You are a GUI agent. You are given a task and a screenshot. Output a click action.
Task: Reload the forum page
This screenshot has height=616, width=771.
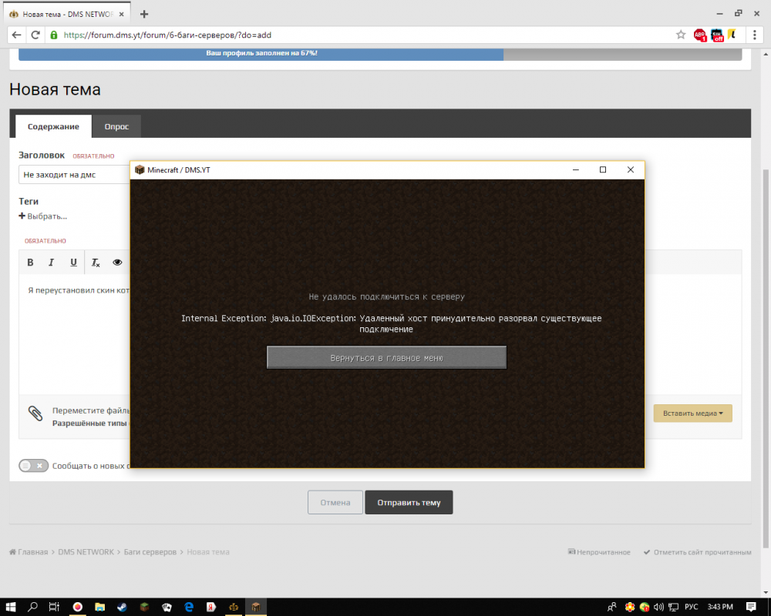pyautogui.click(x=35, y=35)
